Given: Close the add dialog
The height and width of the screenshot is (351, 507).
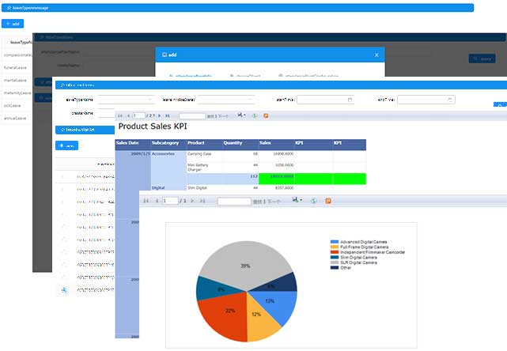Looking at the screenshot, I should 377,55.
